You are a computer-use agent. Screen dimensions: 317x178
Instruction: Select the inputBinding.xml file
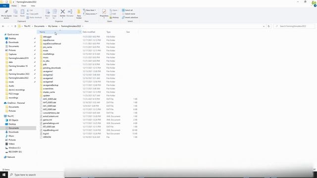point(51,130)
